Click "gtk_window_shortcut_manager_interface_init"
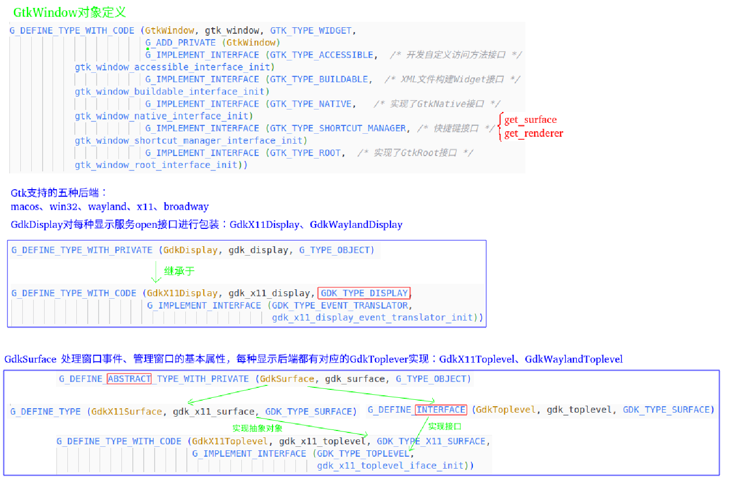Viewport: 734px width, 481px height. [189, 141]
